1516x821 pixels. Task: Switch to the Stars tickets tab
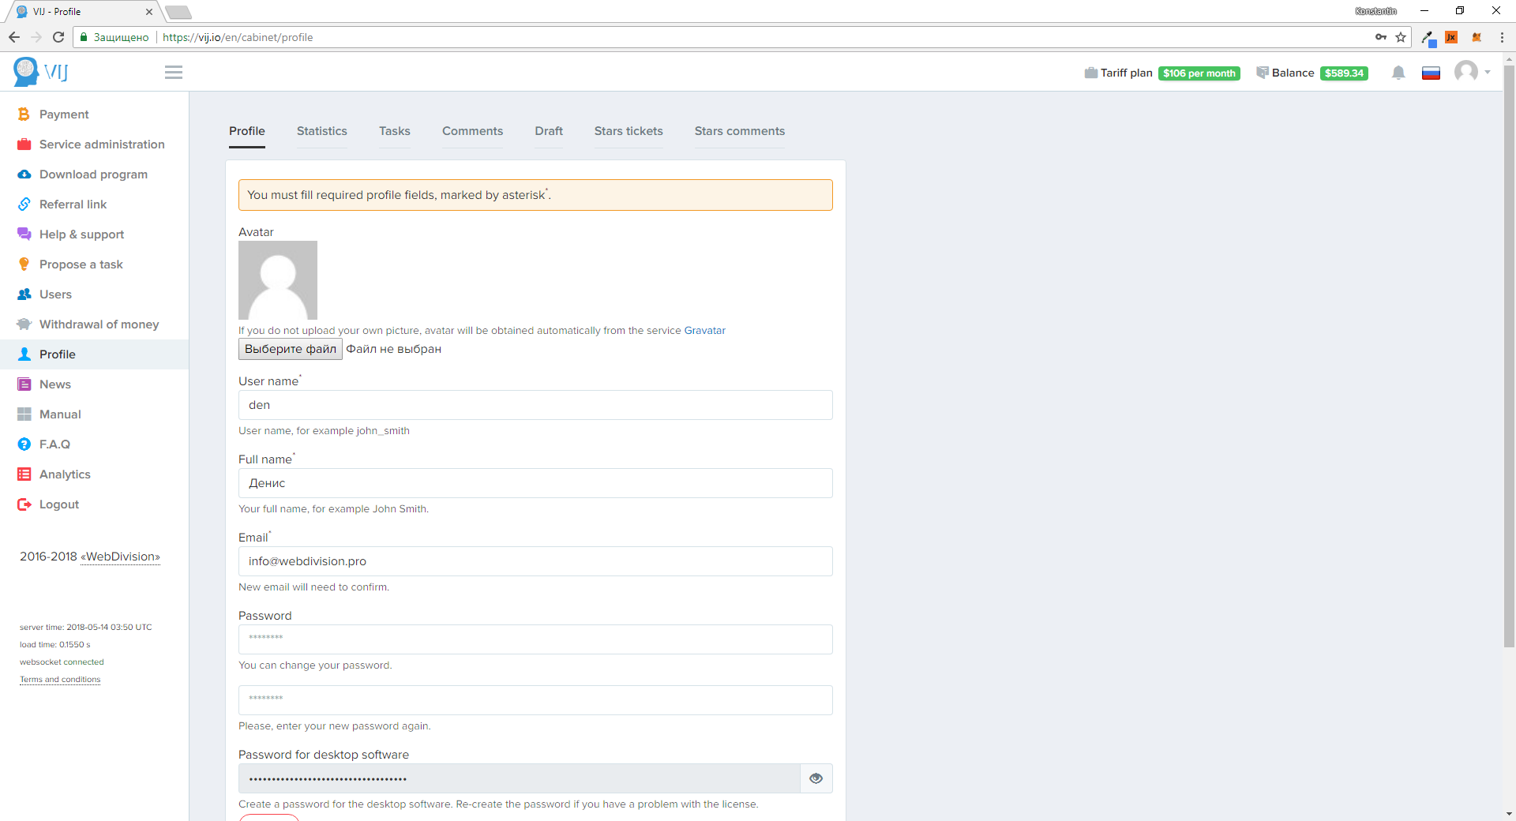click(629, 131)
